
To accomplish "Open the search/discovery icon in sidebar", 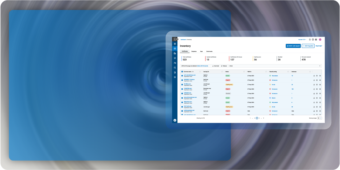I will pos(175,67).
